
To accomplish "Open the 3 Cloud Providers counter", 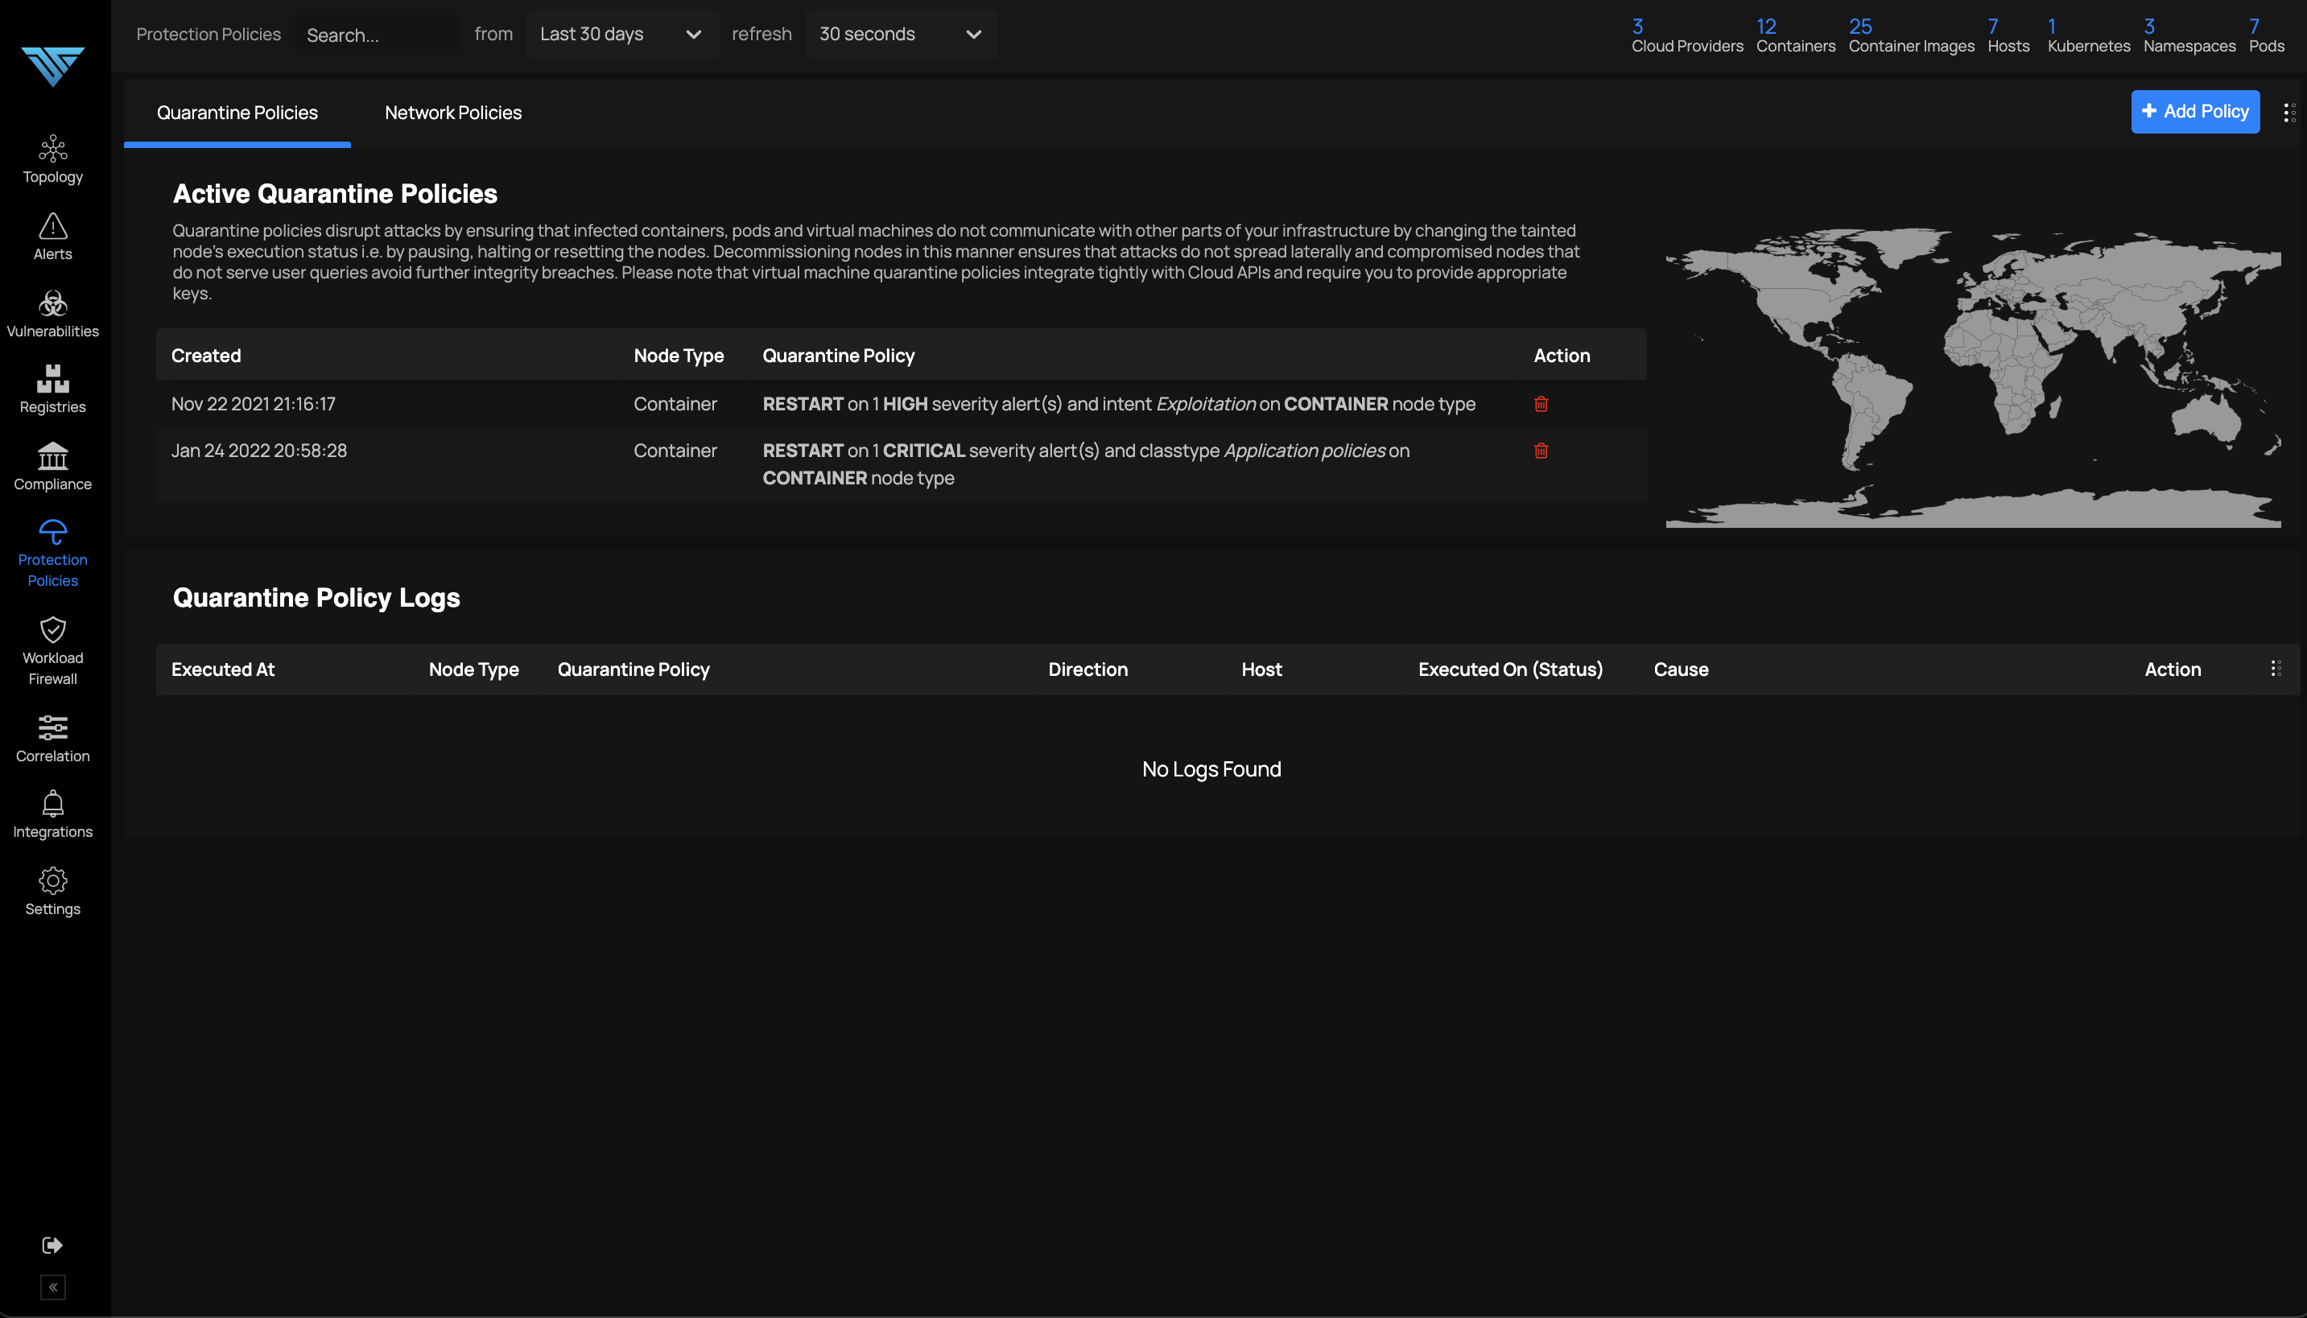I will (1687, 35).
